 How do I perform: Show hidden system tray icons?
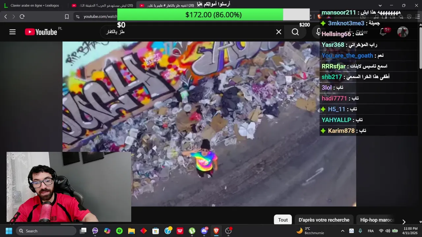coord(343,231)
